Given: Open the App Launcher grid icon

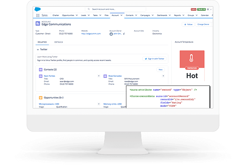Looking at the screenshot, I should point(38,15).
